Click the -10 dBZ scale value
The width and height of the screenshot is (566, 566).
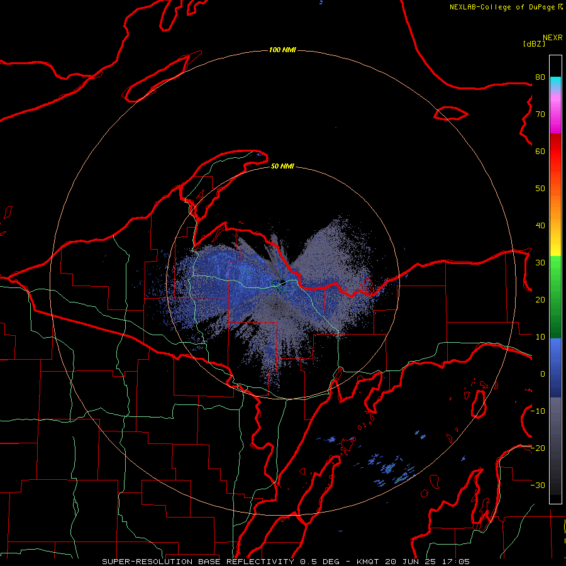coord(538,411)
